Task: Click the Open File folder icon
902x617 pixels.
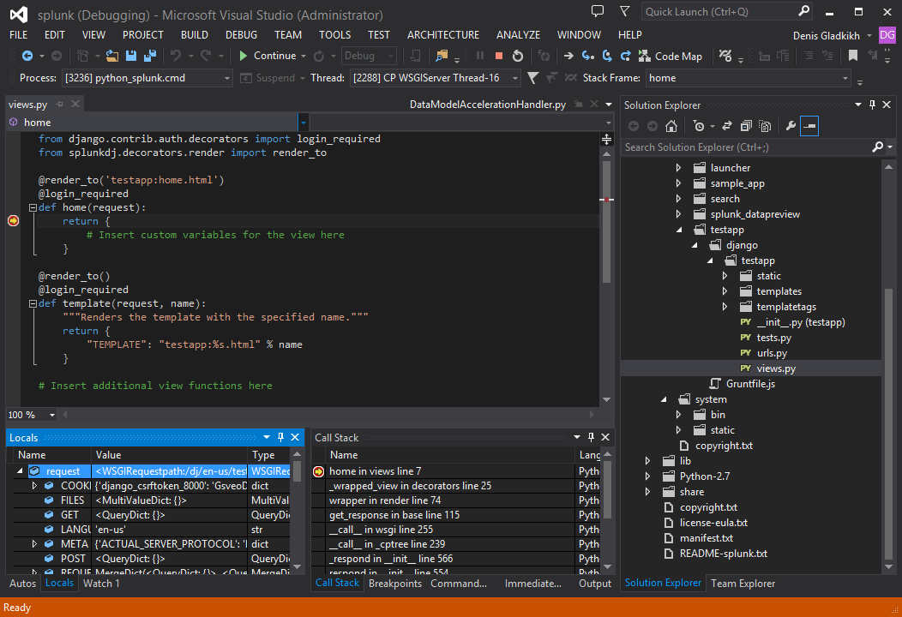Action: click(112, 56)
